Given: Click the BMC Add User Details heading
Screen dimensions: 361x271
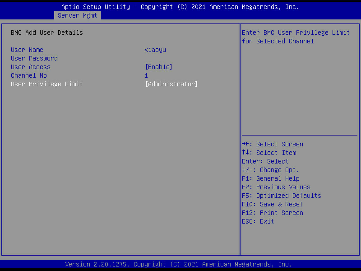Looking at the screenshot, I should point(47,33).
